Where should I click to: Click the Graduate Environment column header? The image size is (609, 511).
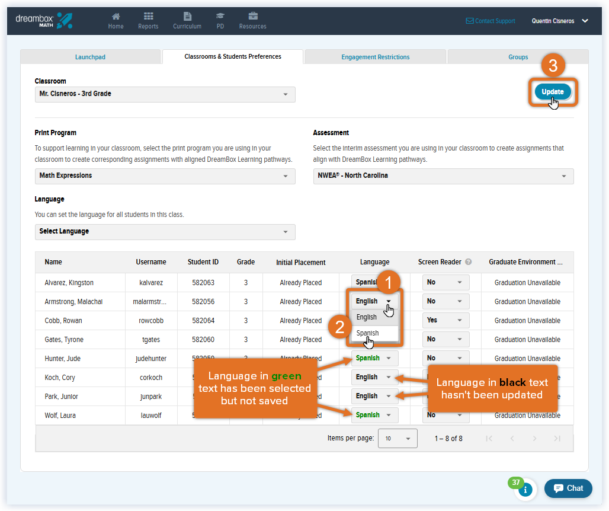[525, 262]
